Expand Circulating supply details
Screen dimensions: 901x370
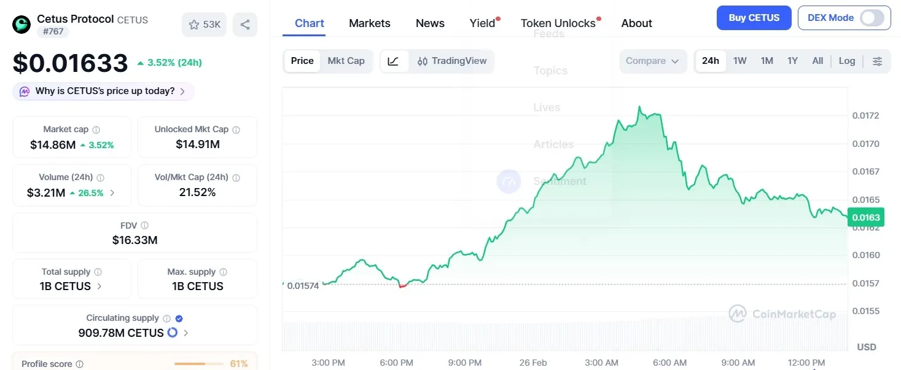(x=187, y=333)
